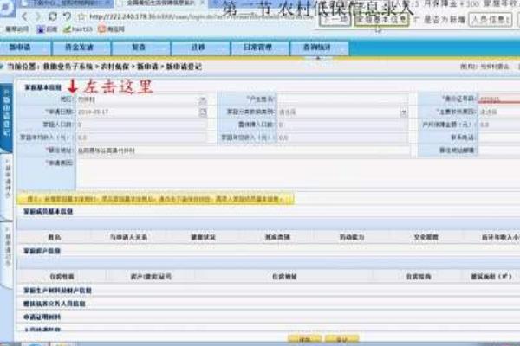Click the 房产(建房)证号 column header
Image resolution: width=520 pixels, height=346 pixels.
tap(151, 277)
